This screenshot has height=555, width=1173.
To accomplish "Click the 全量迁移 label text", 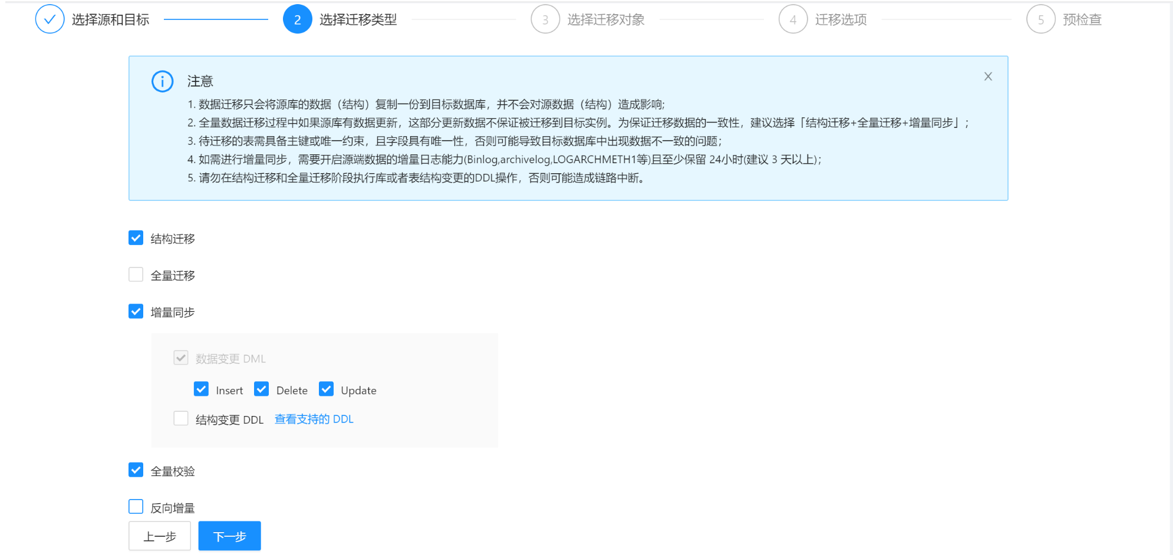I will pos(173,275).
